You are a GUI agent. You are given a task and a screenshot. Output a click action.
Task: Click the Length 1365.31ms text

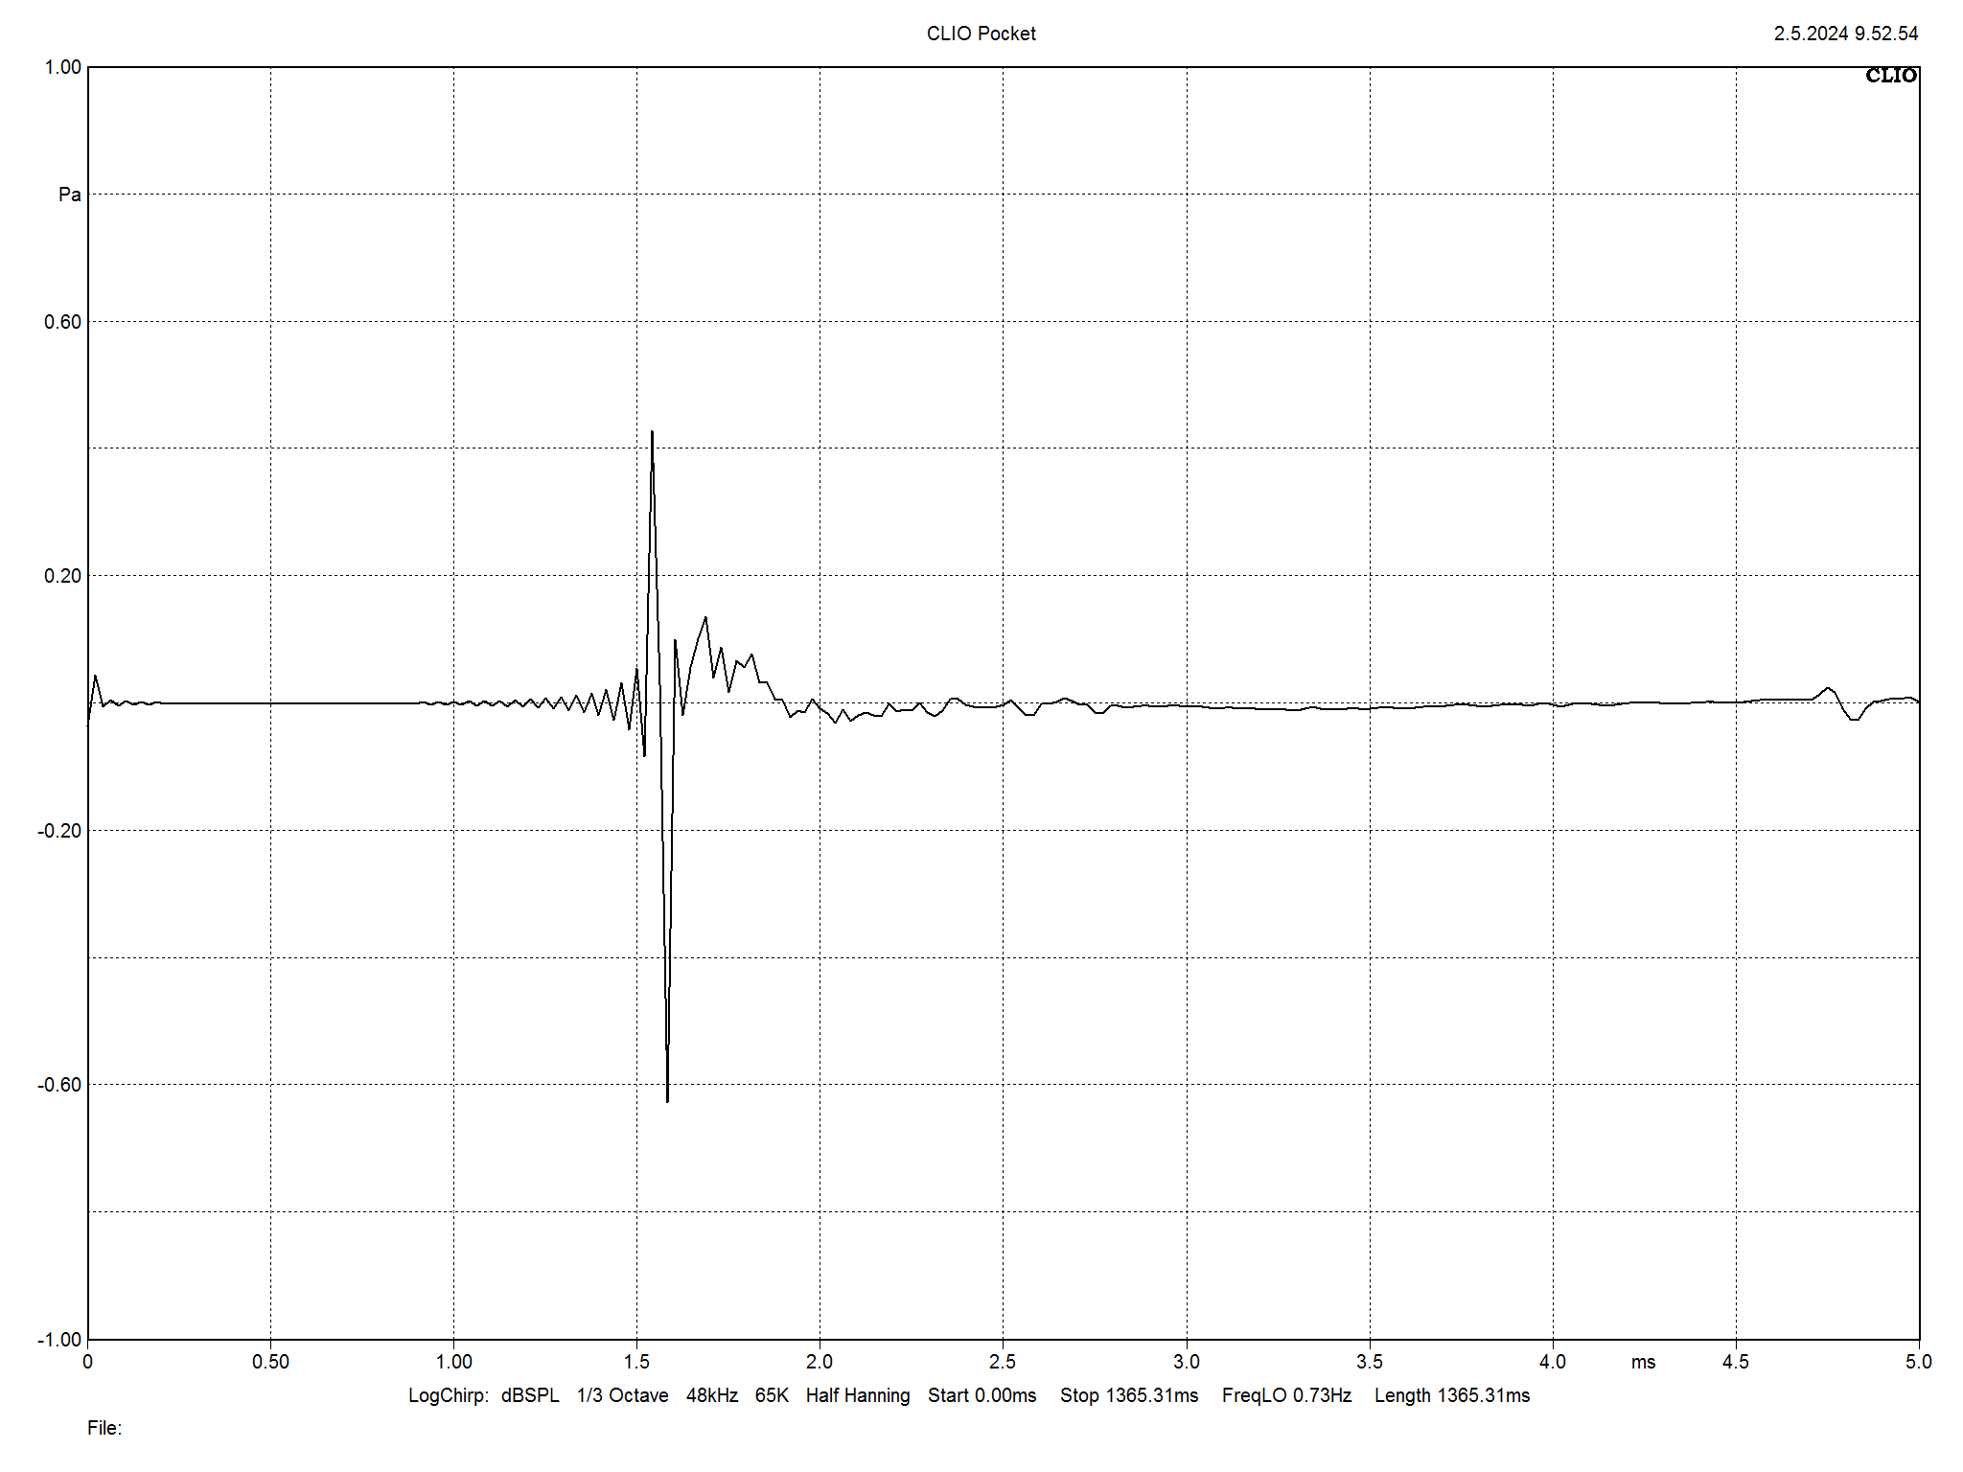[1452, 1395]
